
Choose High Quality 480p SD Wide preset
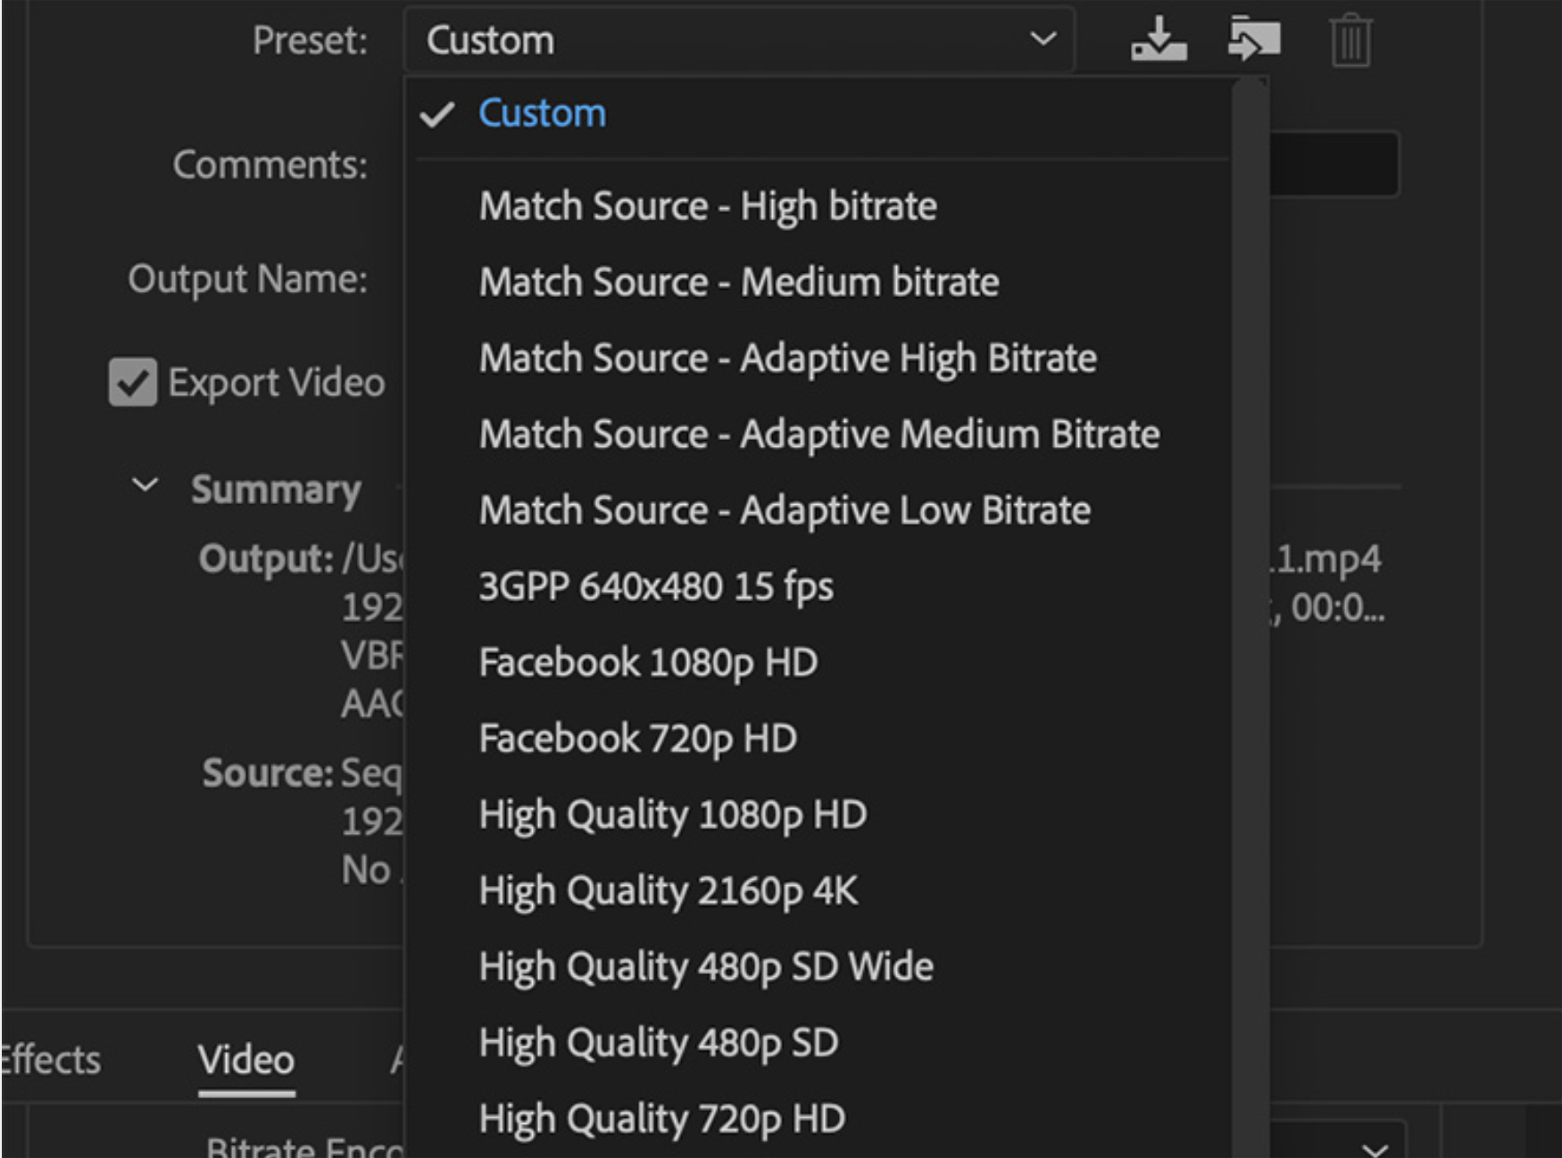(x=705, y=965)
